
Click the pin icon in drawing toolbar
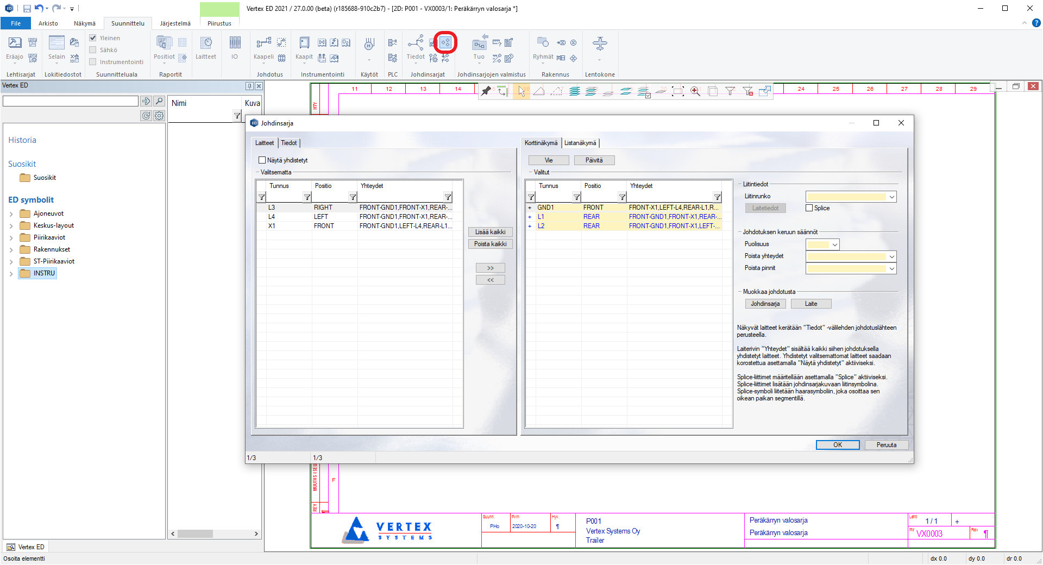pyautogui.click(x=486, y=91)
